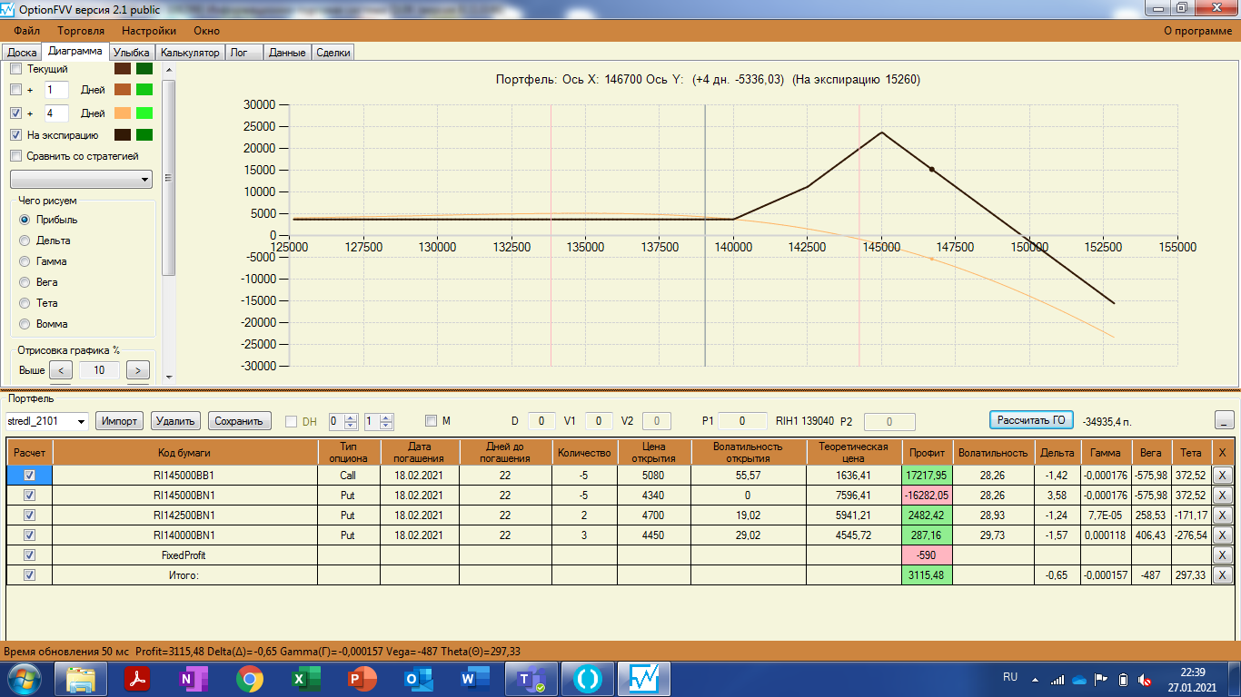Click the О программе menu item
The image size is (1241, 697).
pyautogui.click(x=1198, y=31)
